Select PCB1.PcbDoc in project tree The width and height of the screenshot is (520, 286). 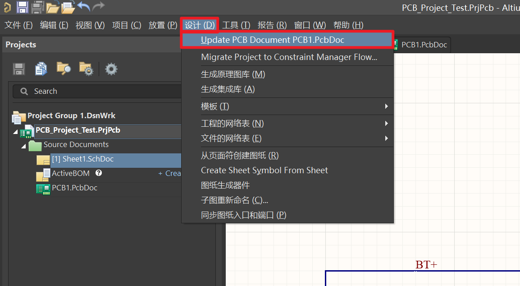pyautogui.click(x=75, y=188)
